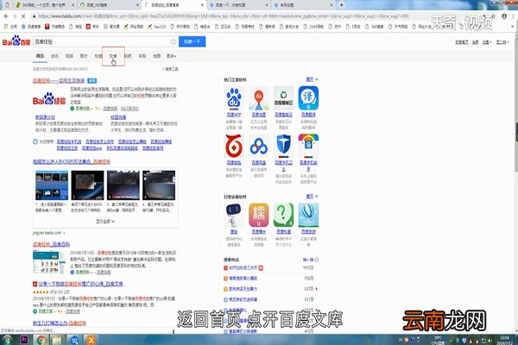Viewport: 518px width, 345px height.
Task: Open Premiere Pro from the taskbar
Action: click(x=24, y=340)
